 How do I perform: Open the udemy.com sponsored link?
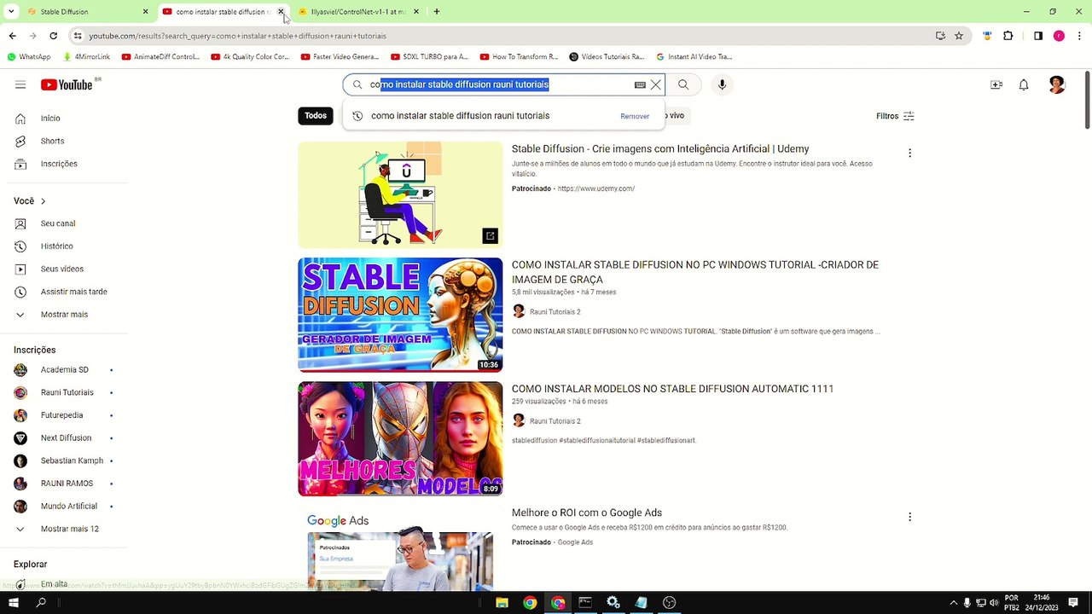pyautogui.click(x=596, y=188)
